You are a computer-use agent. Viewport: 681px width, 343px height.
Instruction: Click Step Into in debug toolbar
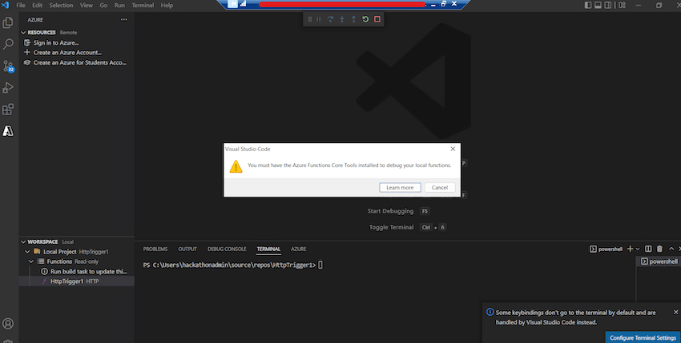coord(342,19)
